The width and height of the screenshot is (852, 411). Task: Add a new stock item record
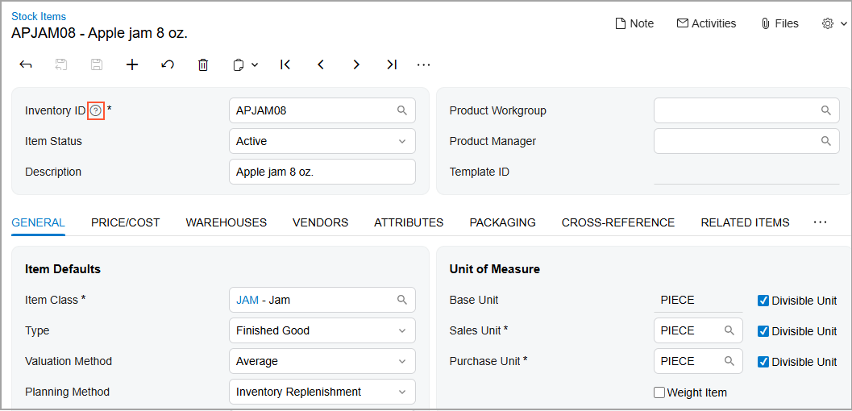pos(132,64)
